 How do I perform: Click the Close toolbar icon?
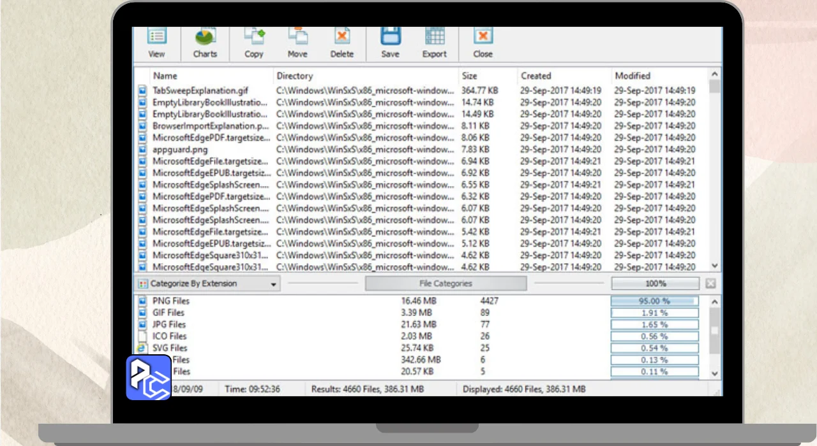483,43
